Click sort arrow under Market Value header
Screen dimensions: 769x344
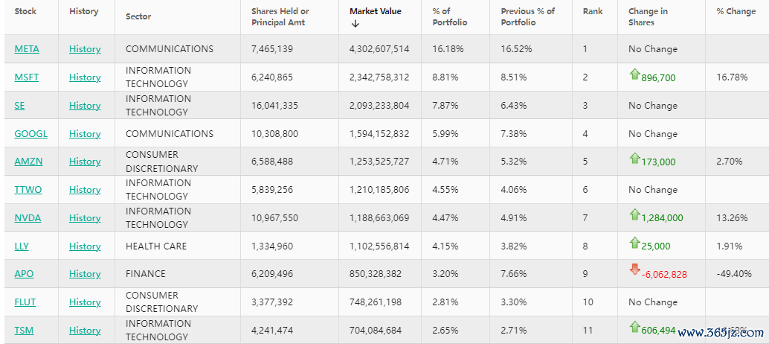pyautogui.click(x=355, y=23)
